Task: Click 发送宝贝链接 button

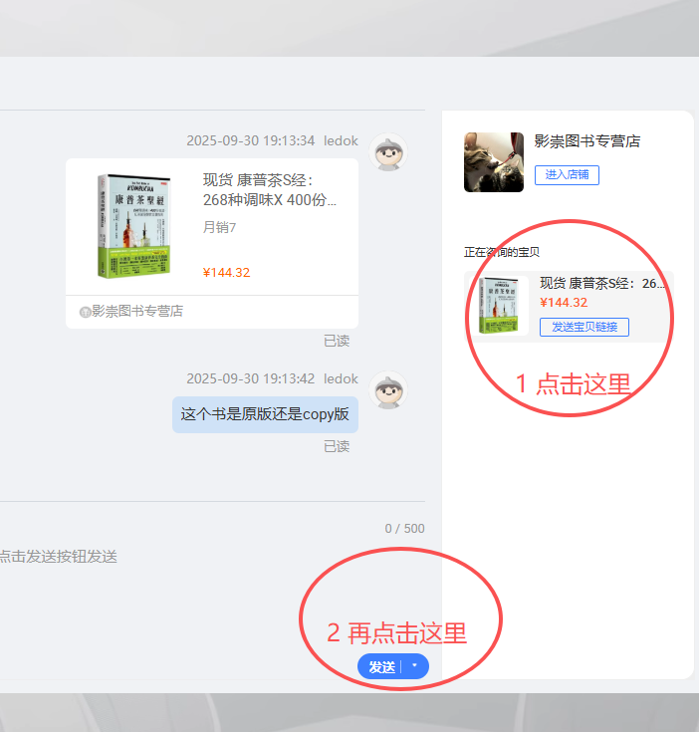Action: (584, 327)
